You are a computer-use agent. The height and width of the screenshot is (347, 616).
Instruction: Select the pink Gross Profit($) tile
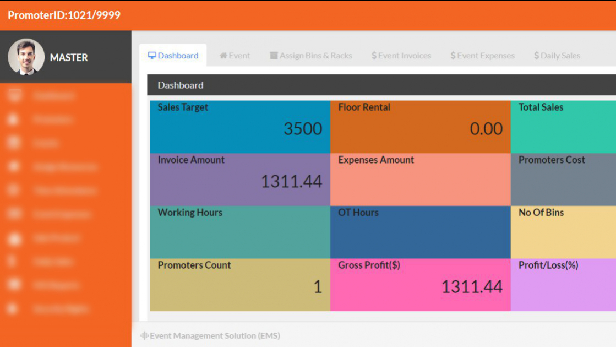click(x=420, y=285)
